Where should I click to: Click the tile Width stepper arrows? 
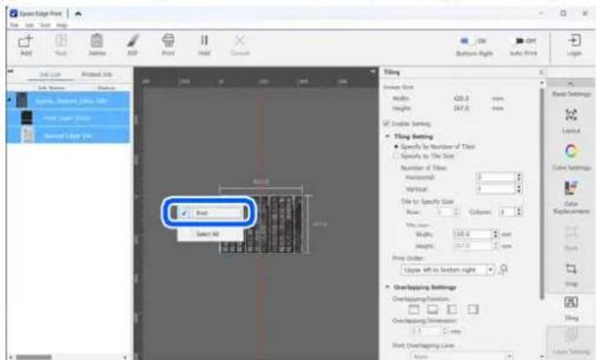pos(495,234)
